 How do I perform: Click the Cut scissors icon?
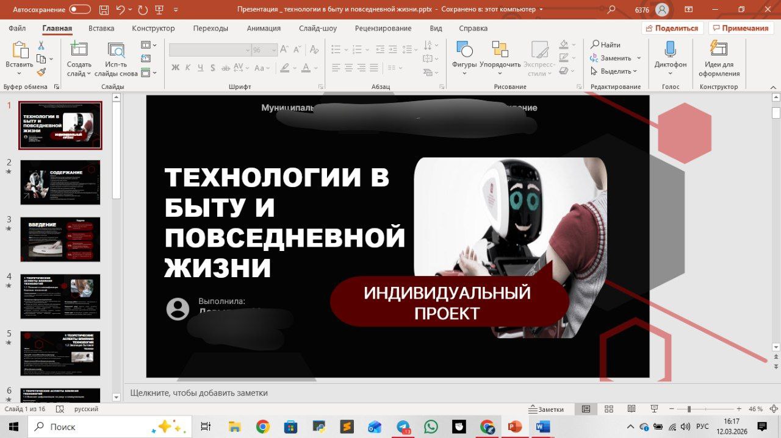point(41,46)
